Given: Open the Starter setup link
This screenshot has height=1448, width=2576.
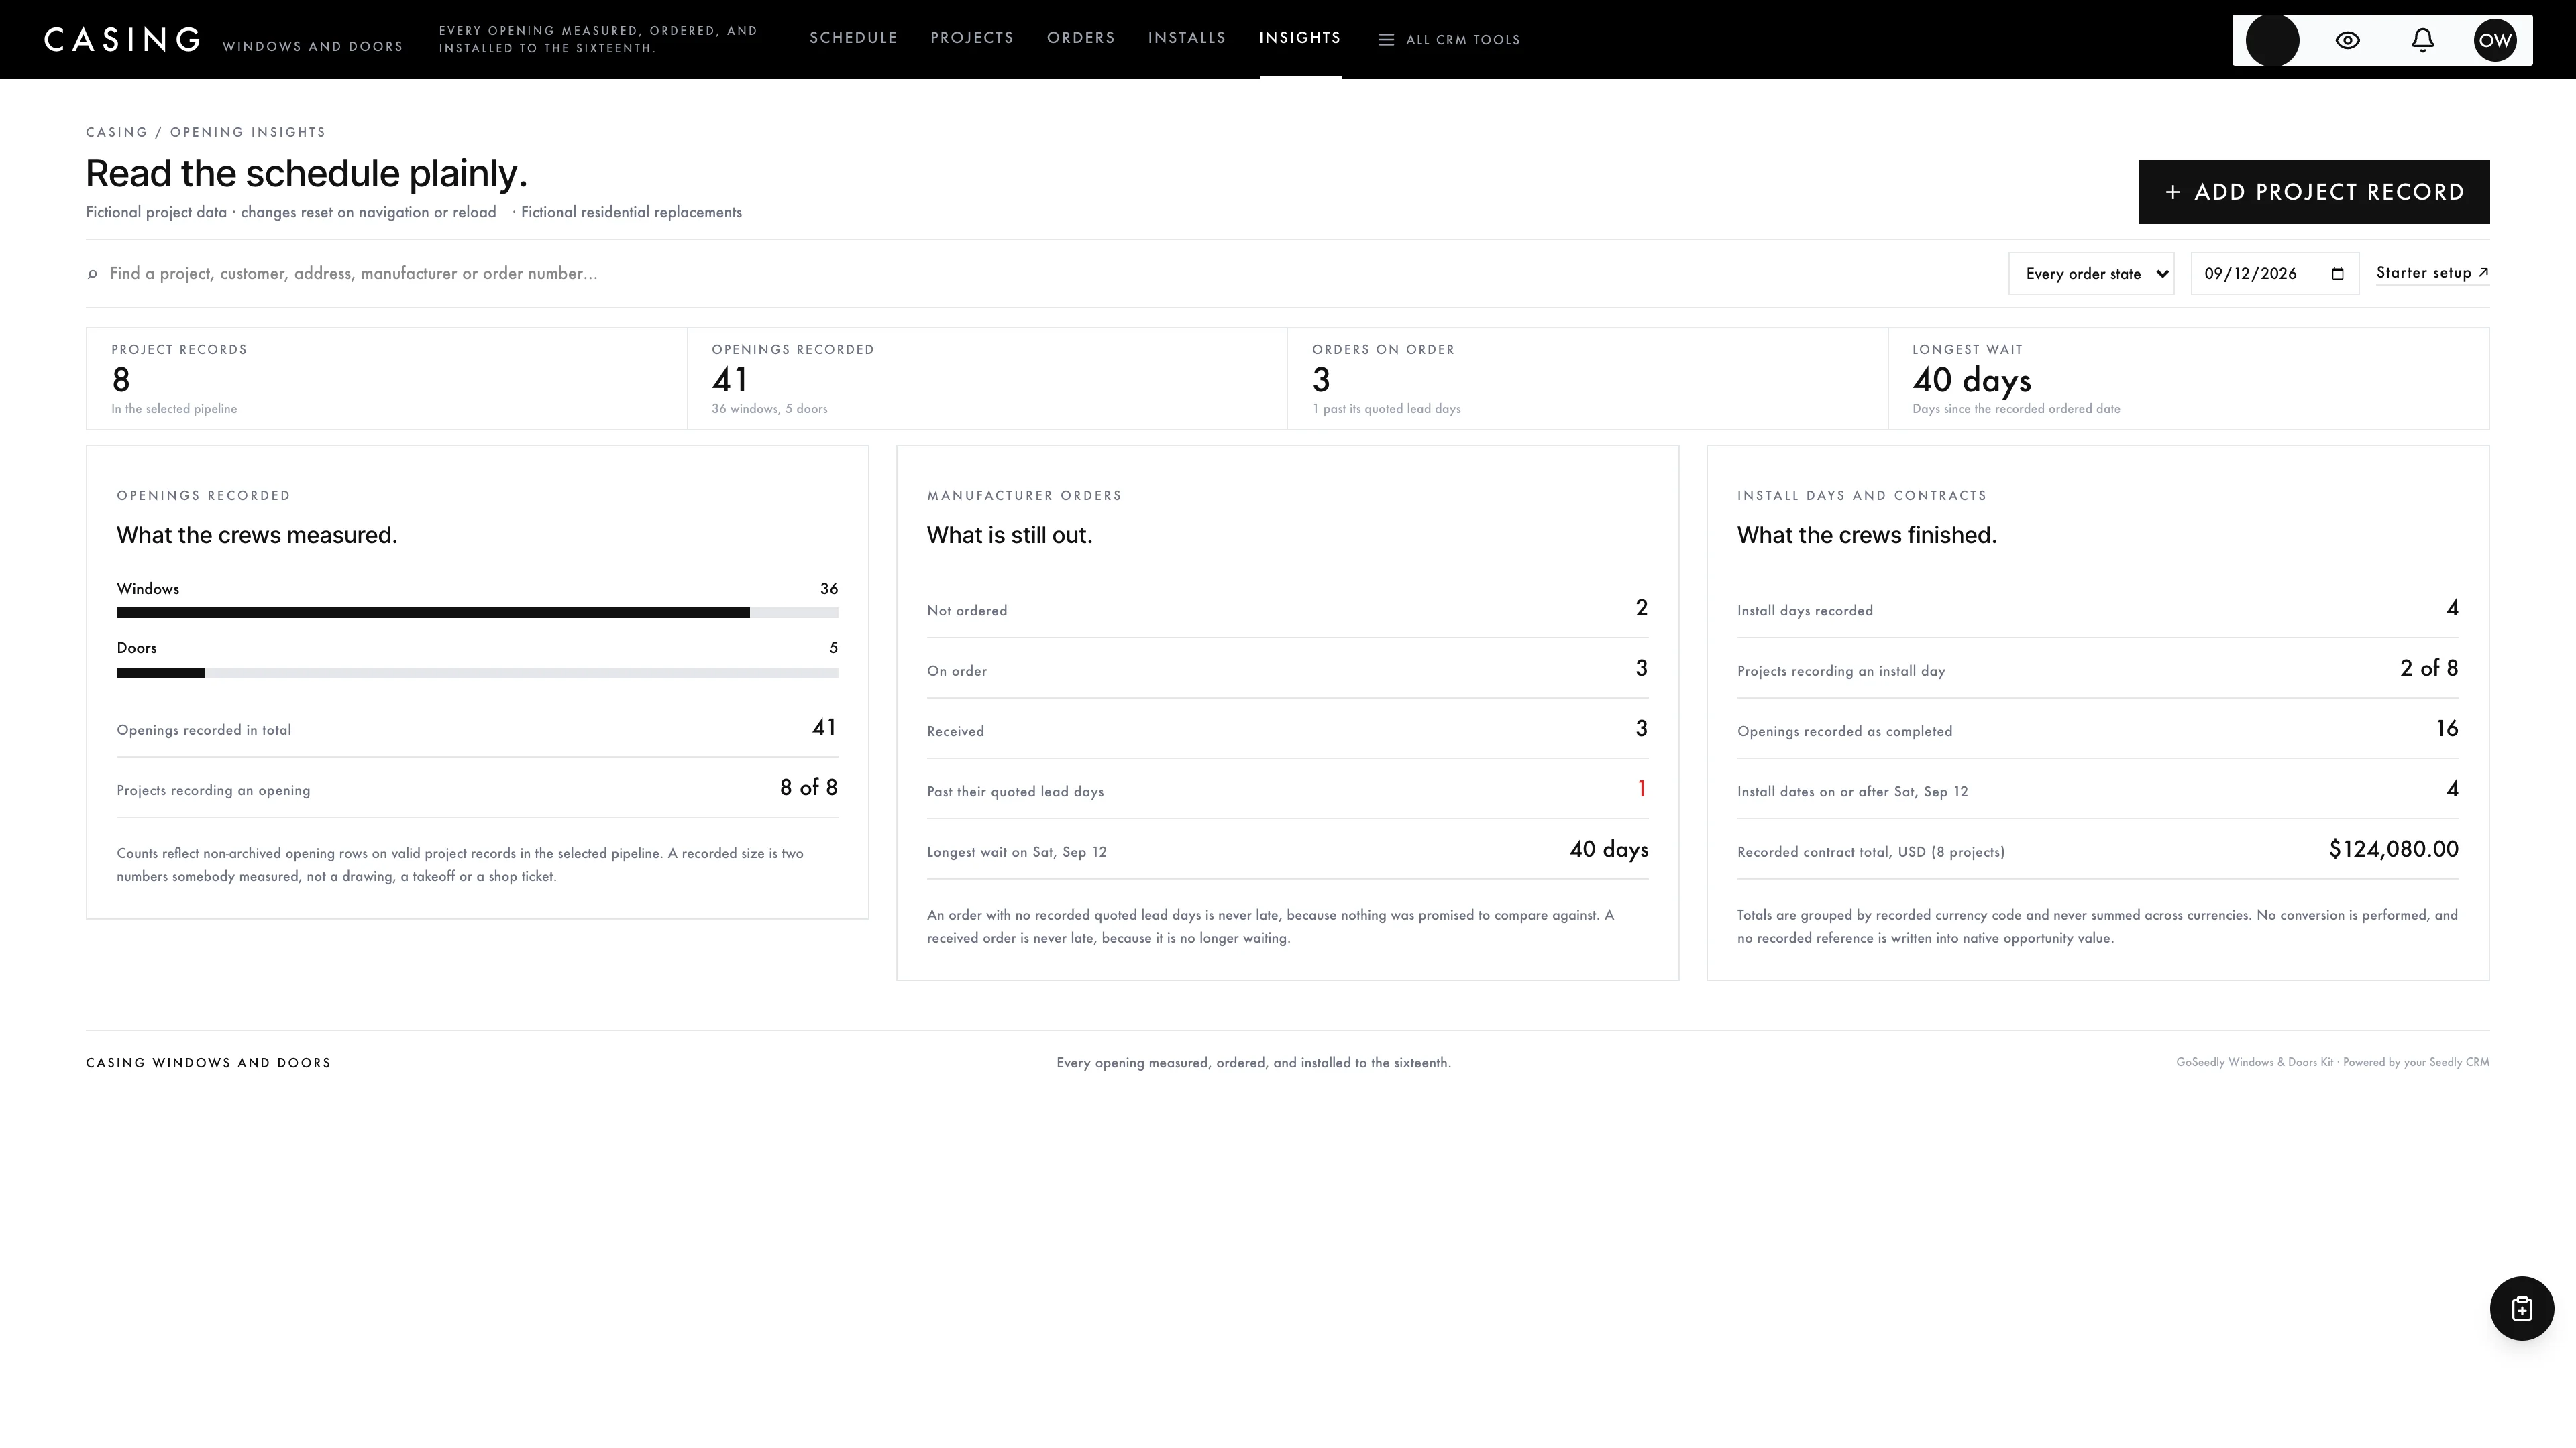Looking at the screenshot, I should [x=2431, y=273].
